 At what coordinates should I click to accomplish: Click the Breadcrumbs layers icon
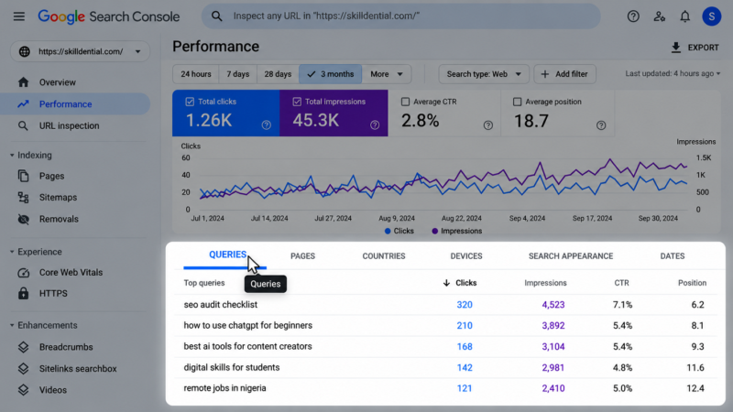tap(24, 347)
